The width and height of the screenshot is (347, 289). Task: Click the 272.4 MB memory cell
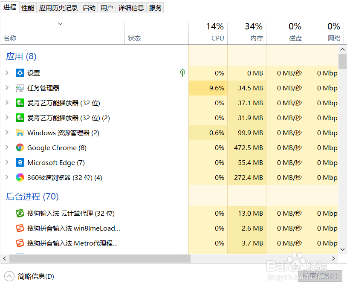(x=247, y=177)
